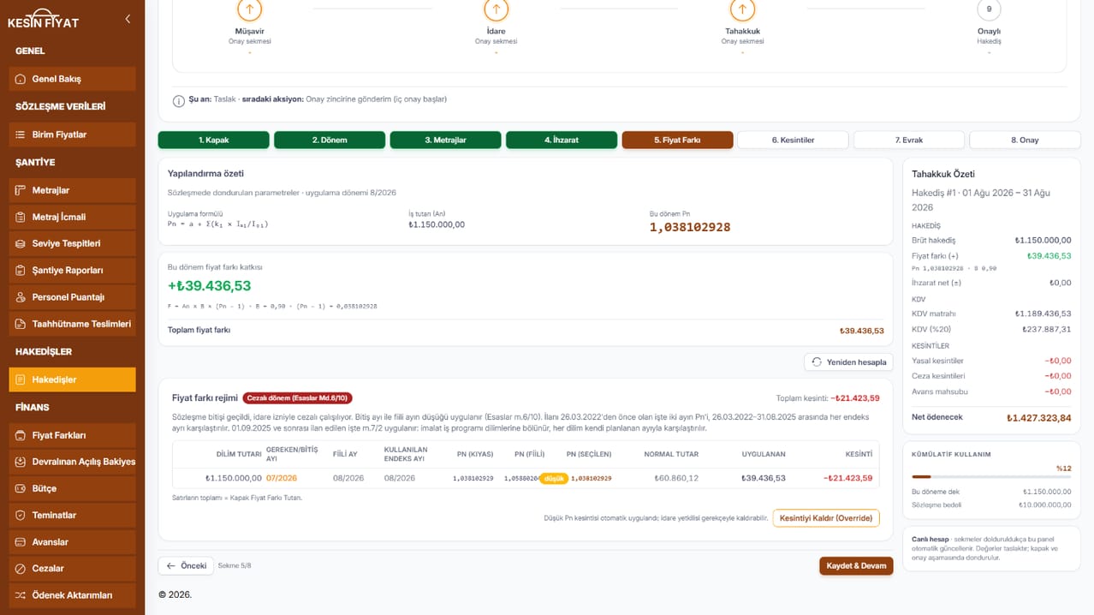Screen dimensions: 1094x615
Task: Collapse the sidebar with the chevron icon
Action: tap(128, 18)
